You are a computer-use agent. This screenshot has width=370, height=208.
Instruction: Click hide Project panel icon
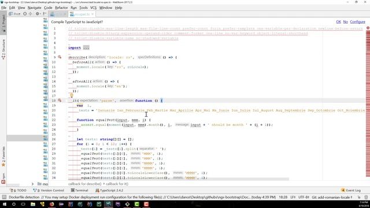click(x=45, y=14)
